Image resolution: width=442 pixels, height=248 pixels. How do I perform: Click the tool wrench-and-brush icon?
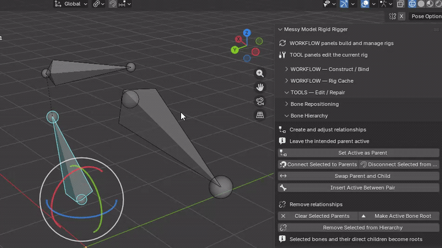tap(282, 55)
